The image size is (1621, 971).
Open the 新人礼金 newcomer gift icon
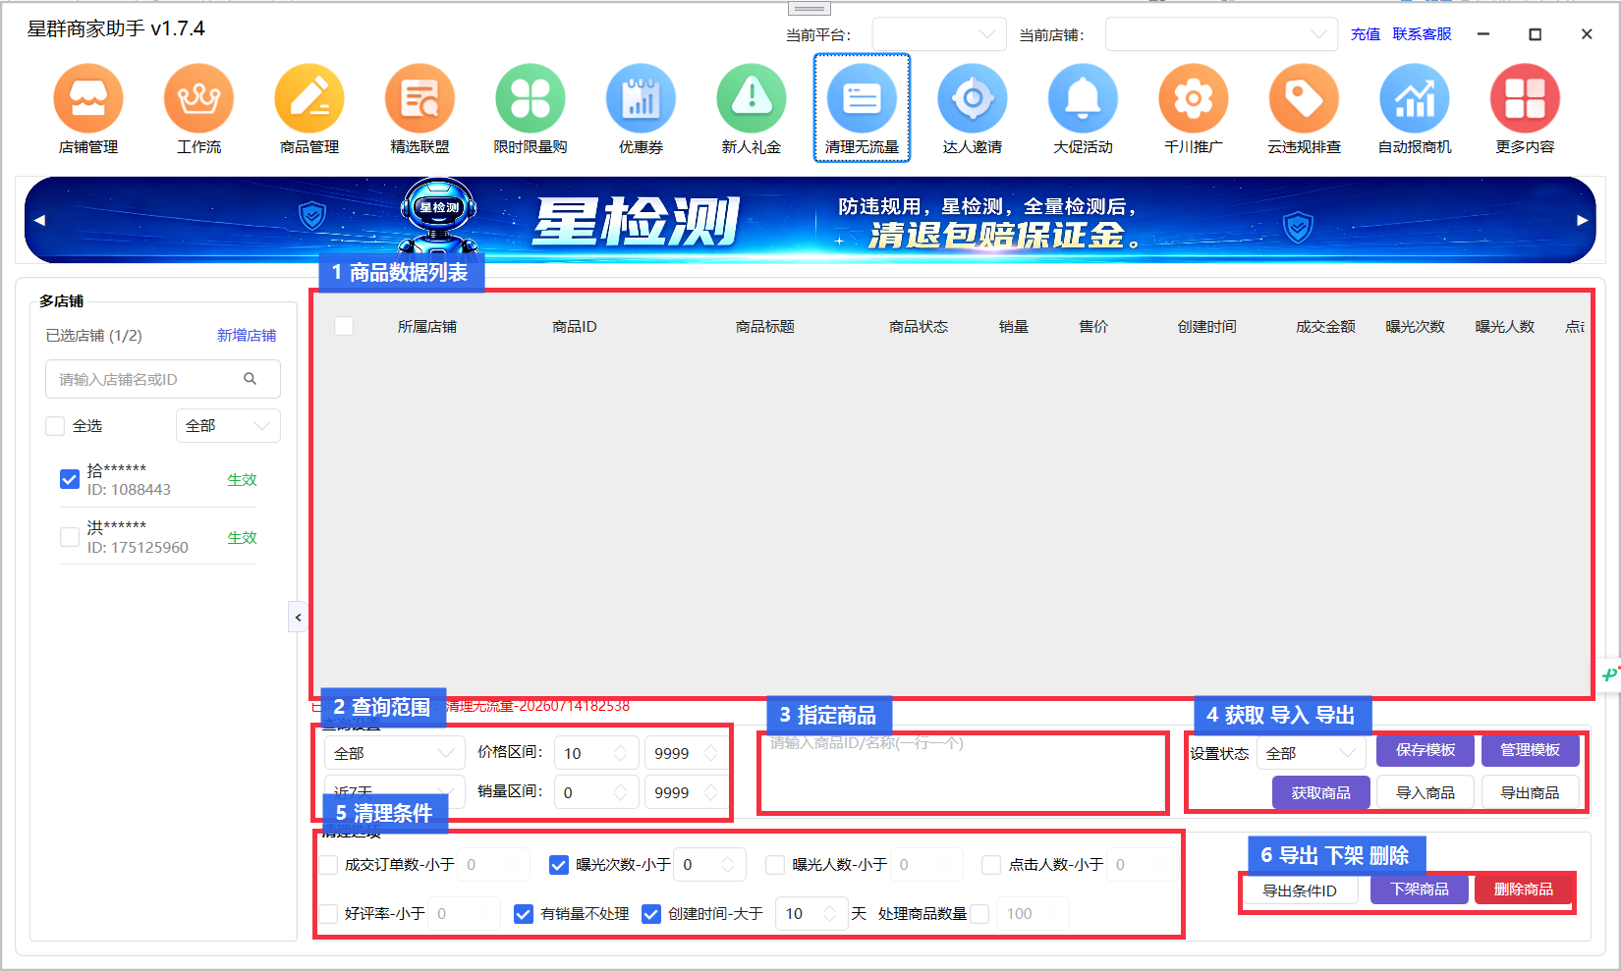coord(752,98)
